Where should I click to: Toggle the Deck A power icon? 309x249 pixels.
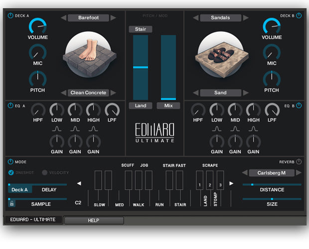click(x=10, y=15)
